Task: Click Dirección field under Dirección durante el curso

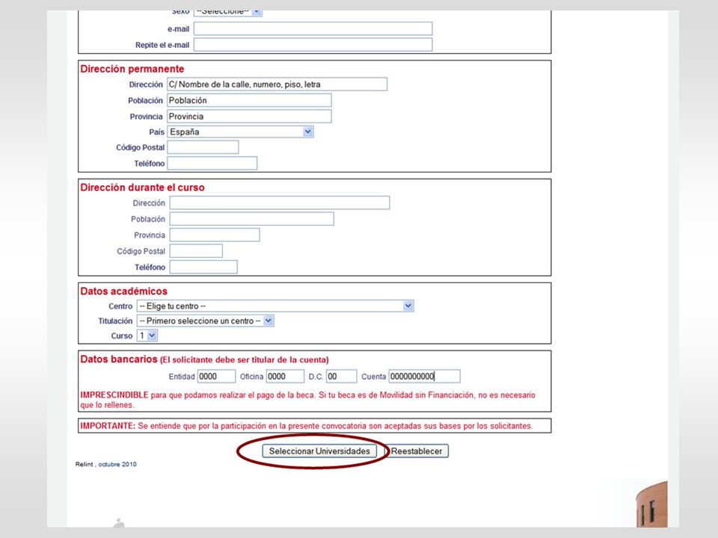Action: [279, 202]
